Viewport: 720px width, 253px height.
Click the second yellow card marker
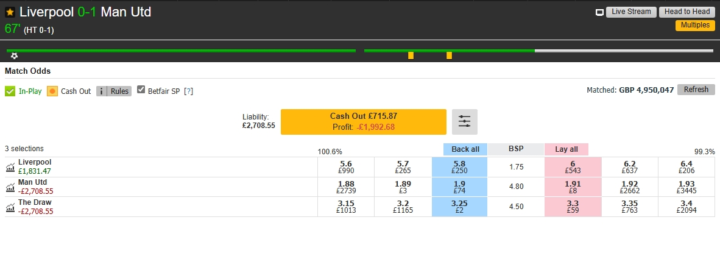tap(449, 55)
